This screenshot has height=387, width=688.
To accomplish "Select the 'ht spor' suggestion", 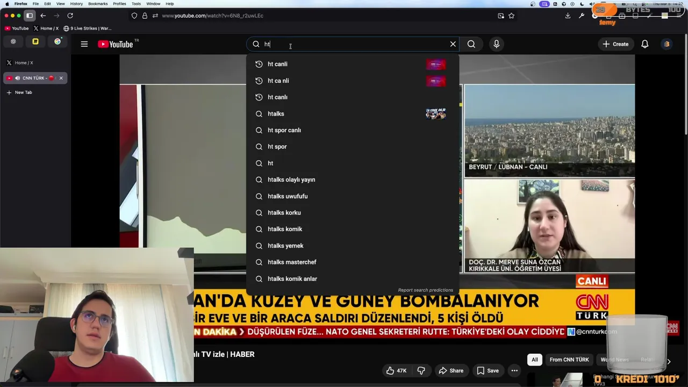I will coord(353,147).
